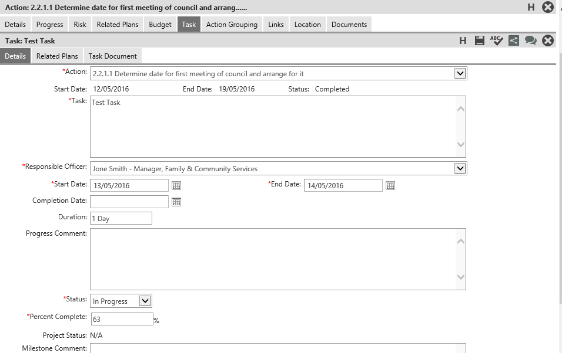Save the task with the floppy disk icon
Screen dimensions: 562x353
pyautogui.click(x=480, y=40)
